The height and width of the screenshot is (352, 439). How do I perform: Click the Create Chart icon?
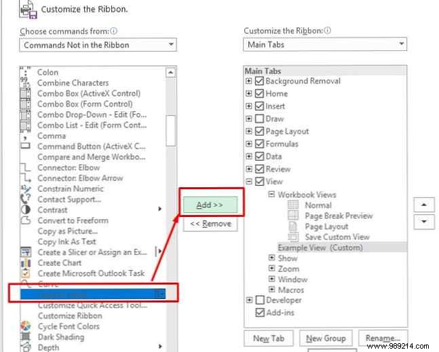pos(26,263)
